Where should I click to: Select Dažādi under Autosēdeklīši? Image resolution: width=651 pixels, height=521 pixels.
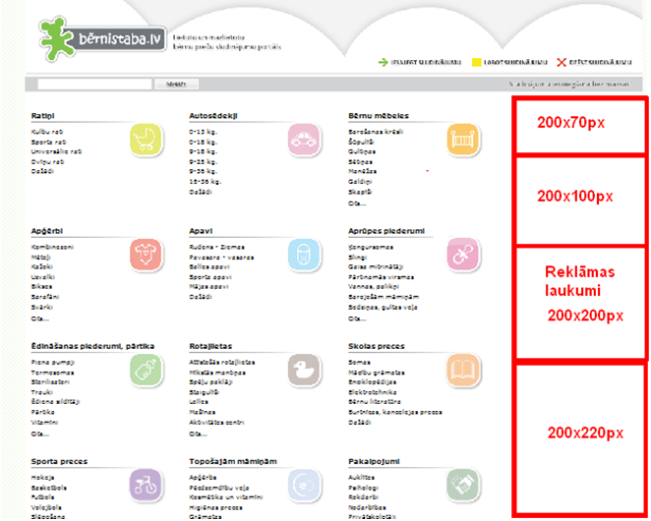tap(201, 192)
